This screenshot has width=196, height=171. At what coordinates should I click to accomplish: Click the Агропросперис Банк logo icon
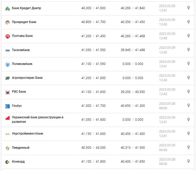(x=8, y=78)
